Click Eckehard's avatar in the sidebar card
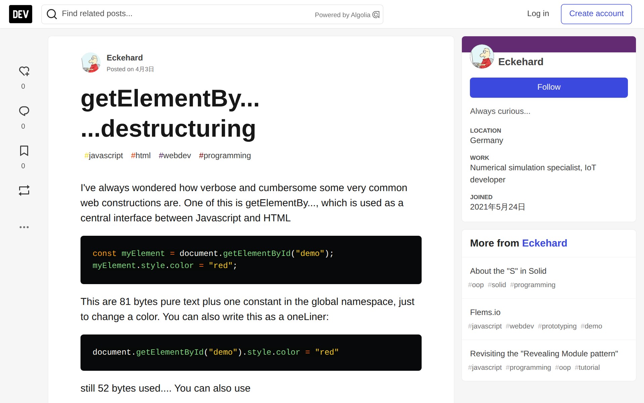The height and width of the screenshot is (403, 644). tap(482, 57)
